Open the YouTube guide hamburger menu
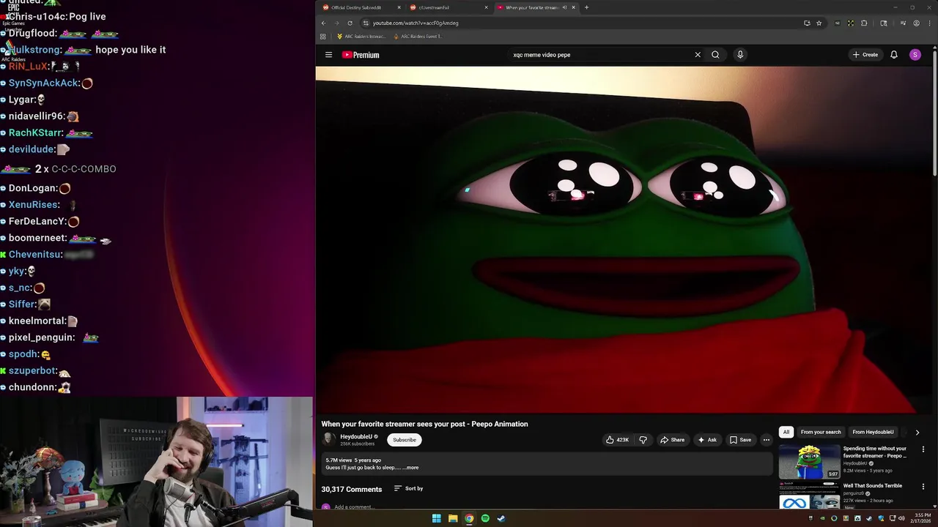This screenshot has width=938, height=527. (x=328, y=55)
